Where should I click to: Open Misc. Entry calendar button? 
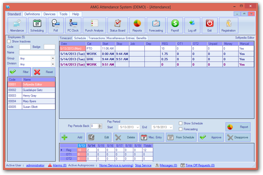[152, 137]
